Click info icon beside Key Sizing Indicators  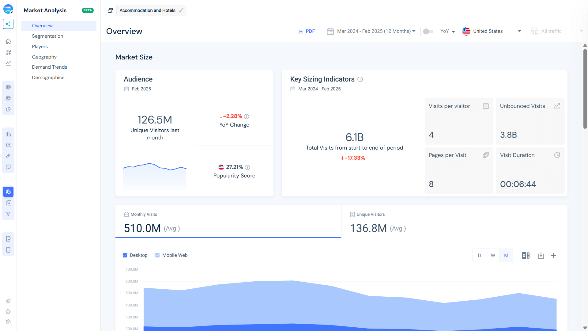(x=360, y=79)
